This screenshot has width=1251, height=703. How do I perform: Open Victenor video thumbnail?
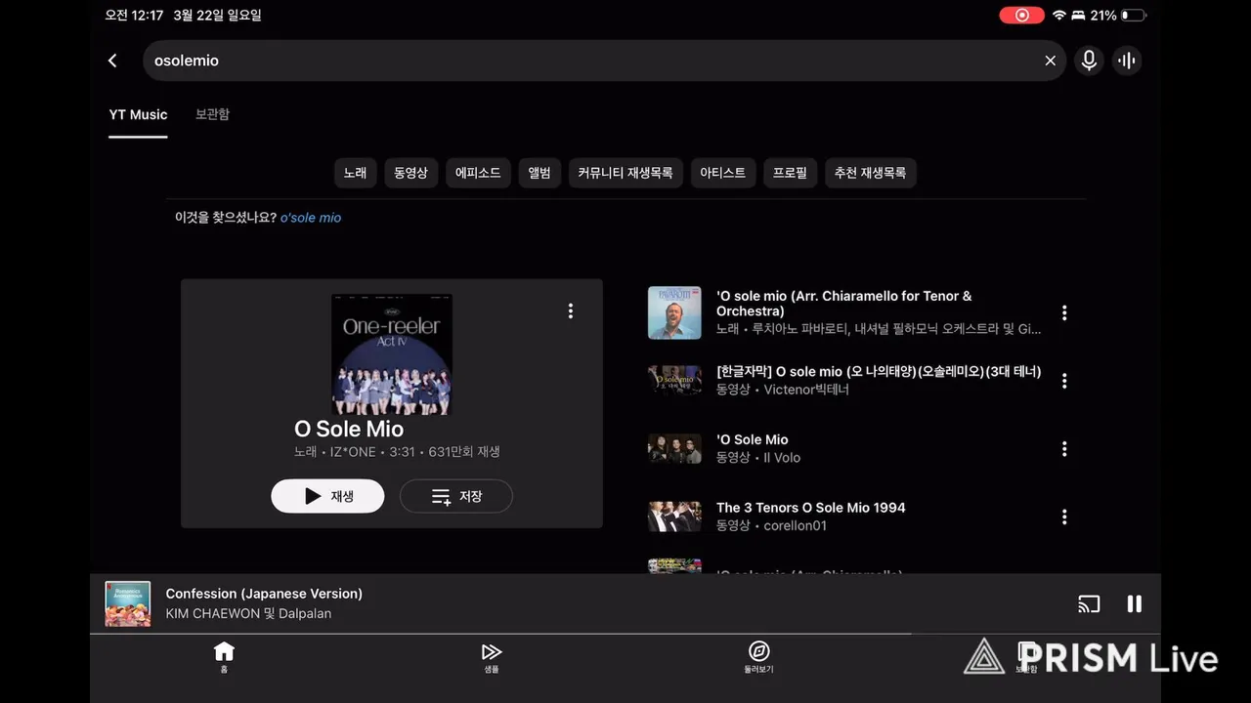pos(674,380)
